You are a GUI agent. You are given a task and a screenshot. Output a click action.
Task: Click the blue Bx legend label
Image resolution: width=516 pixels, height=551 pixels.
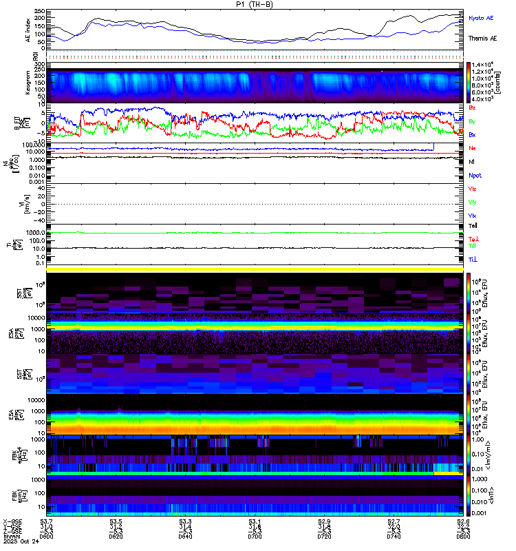[x=472, y=134]
